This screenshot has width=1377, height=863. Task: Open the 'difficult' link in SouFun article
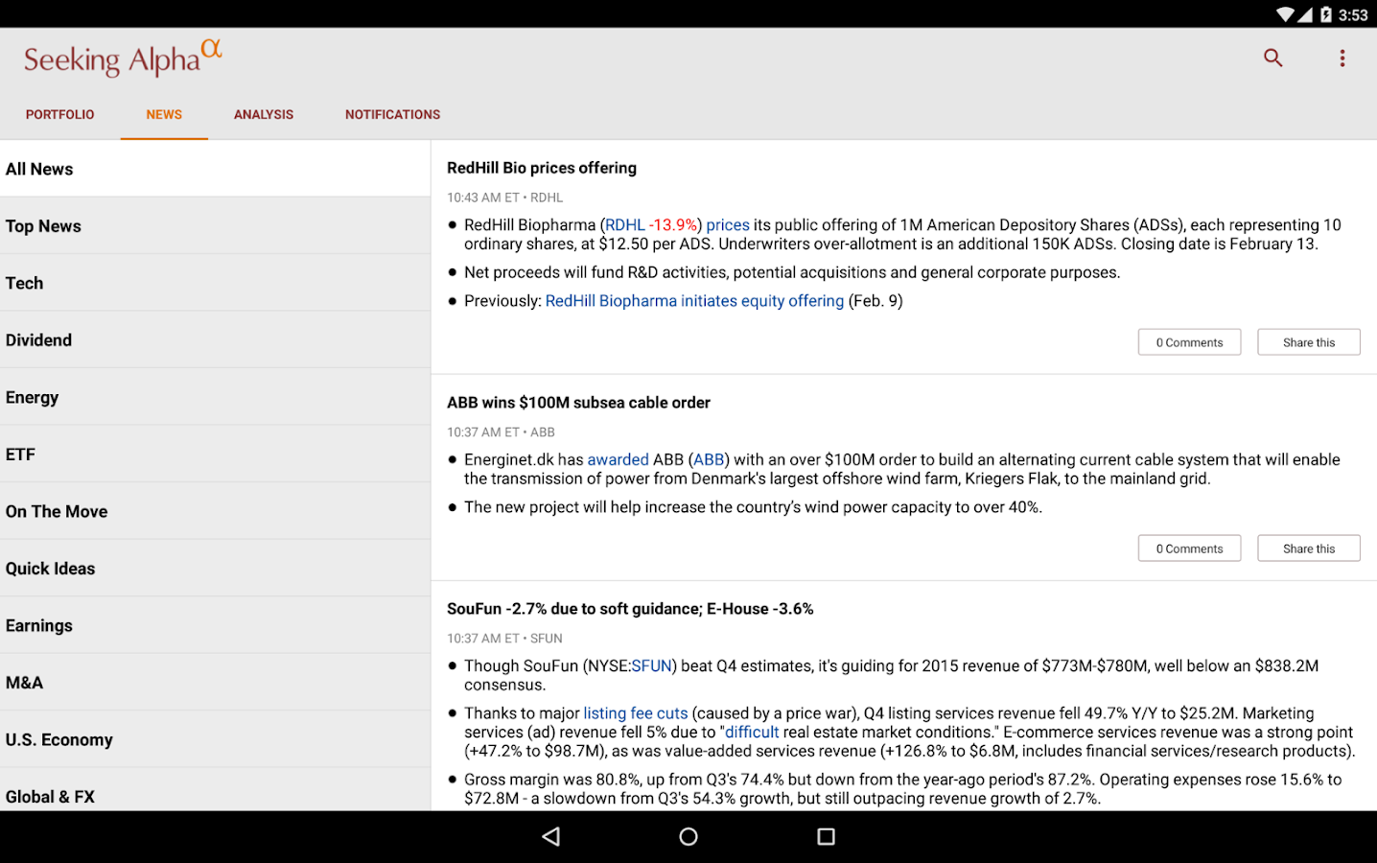pos(752,733)
